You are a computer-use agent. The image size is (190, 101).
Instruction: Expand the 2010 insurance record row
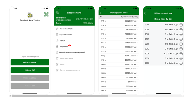tap(181, 49)
